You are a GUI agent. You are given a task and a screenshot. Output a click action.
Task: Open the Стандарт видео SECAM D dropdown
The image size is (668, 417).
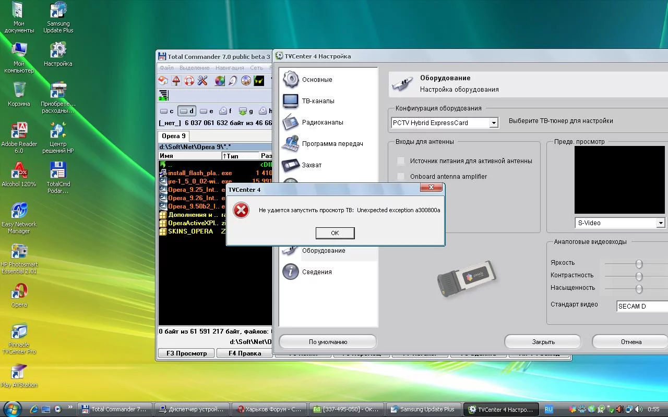point(642,306)
